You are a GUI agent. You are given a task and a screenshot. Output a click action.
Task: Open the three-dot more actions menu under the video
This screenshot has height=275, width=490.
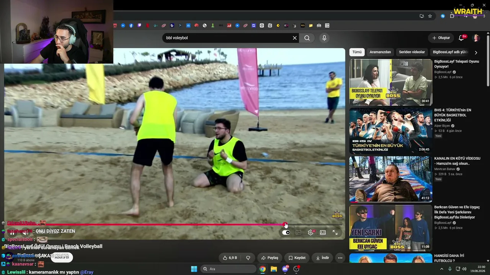340,258
